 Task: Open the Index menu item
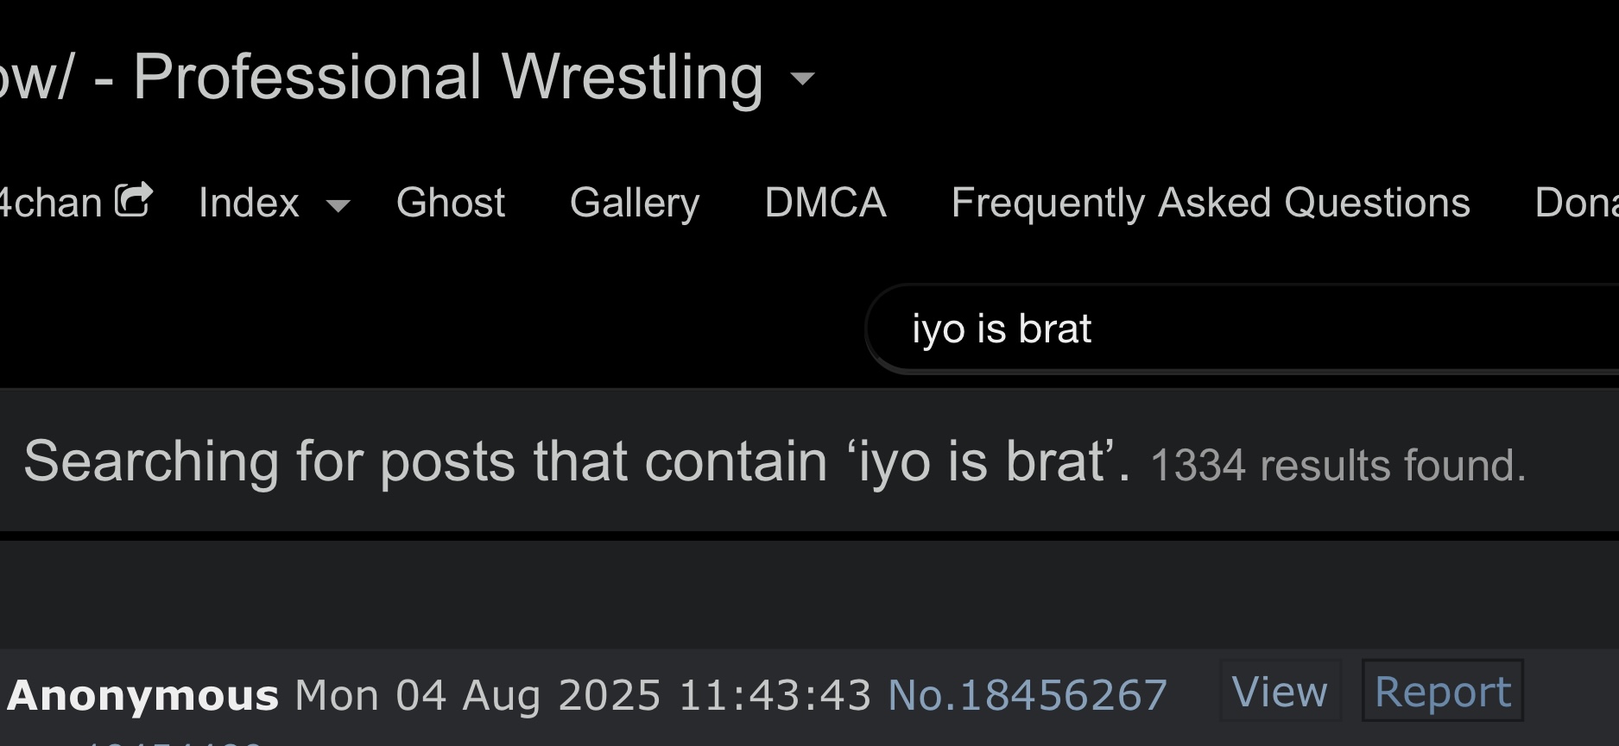click(x=249, y=204)
